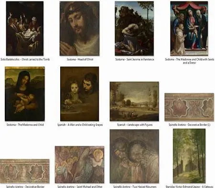Click 'Sodoma - The Madonna and Child' caption

25,125
